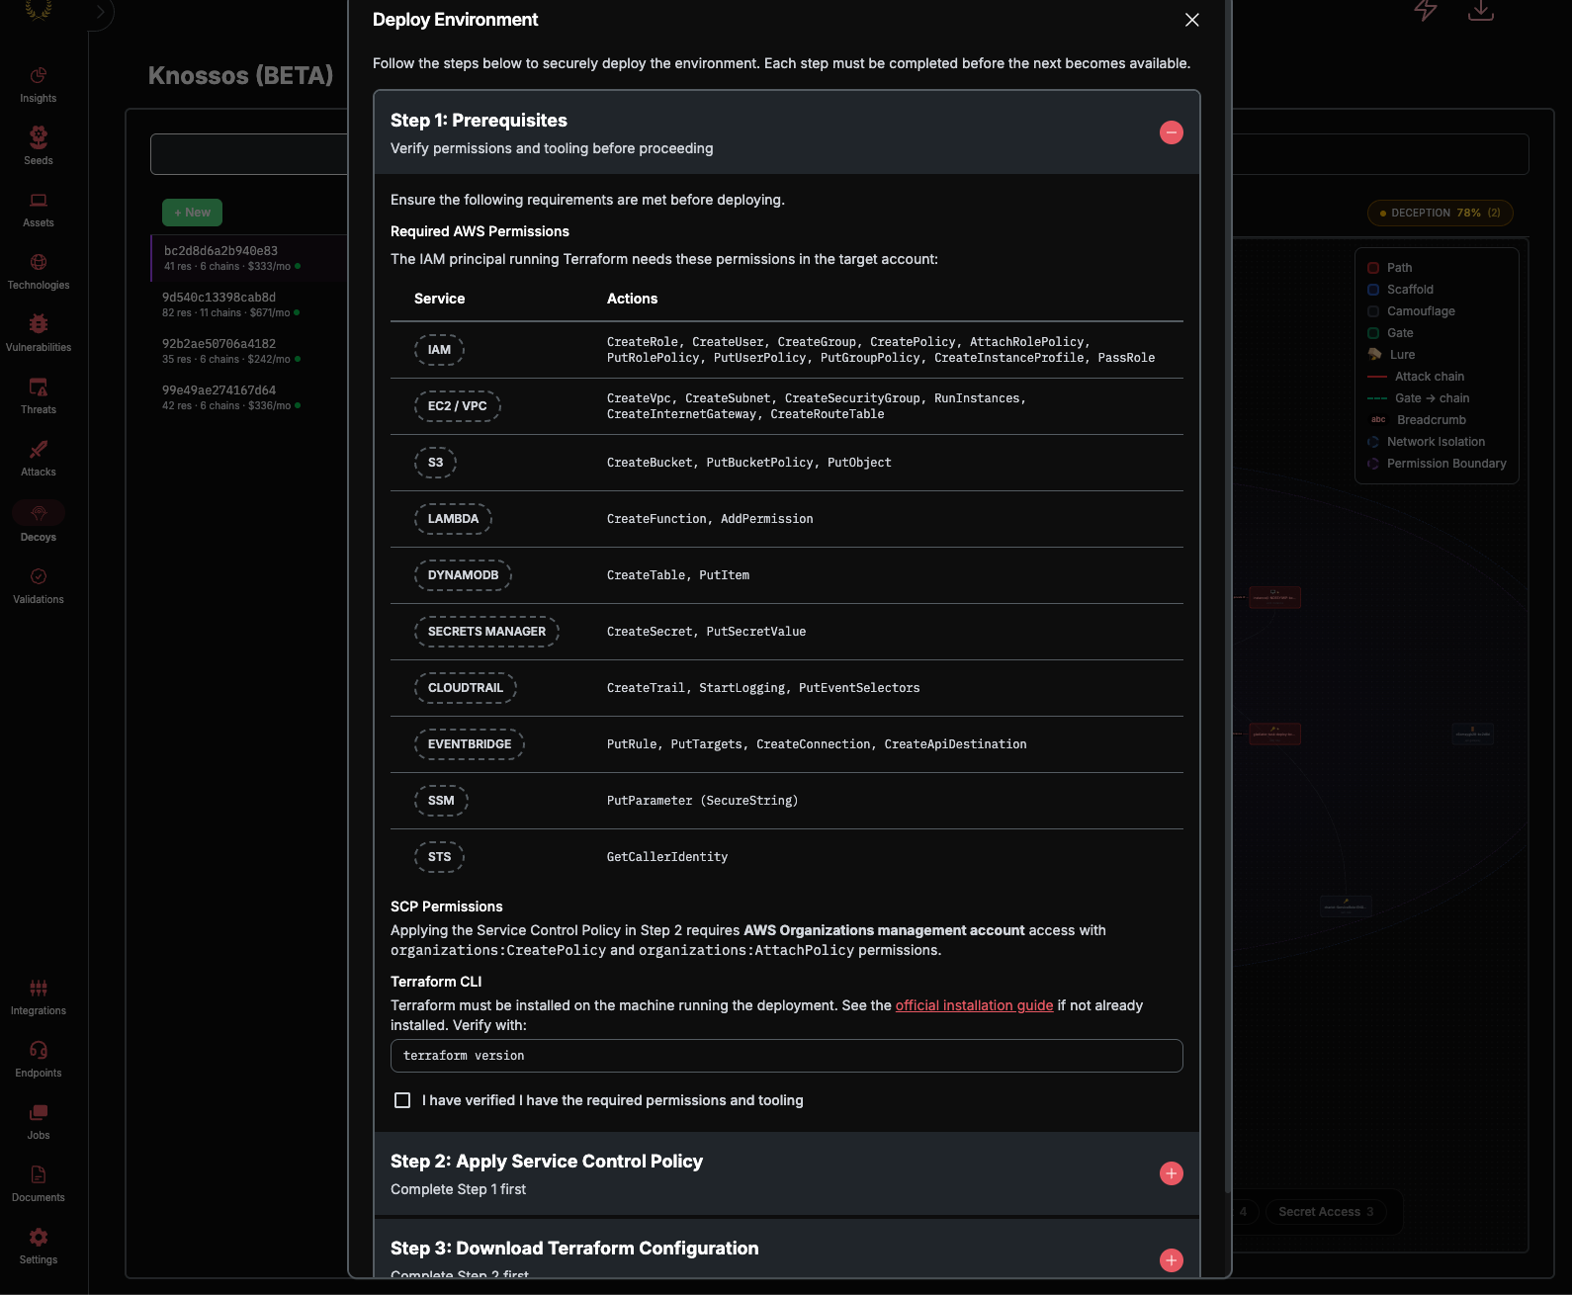The image size is (1572, 1295).
Task: Click the Attack chain legend entry
Action: click(x=1416, y=377)
